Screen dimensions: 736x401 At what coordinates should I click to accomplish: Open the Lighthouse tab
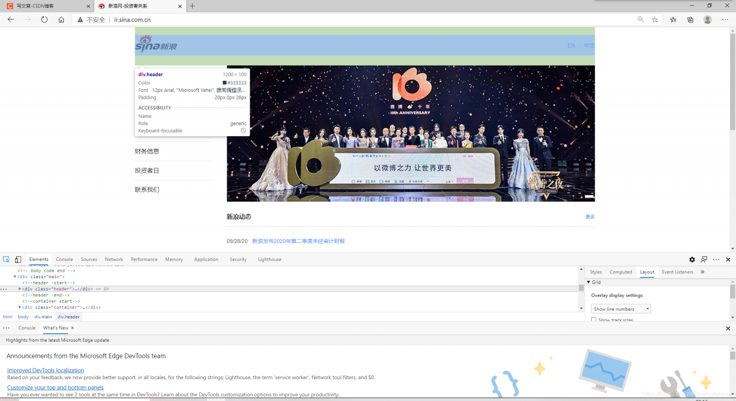[x=270, y=260]
